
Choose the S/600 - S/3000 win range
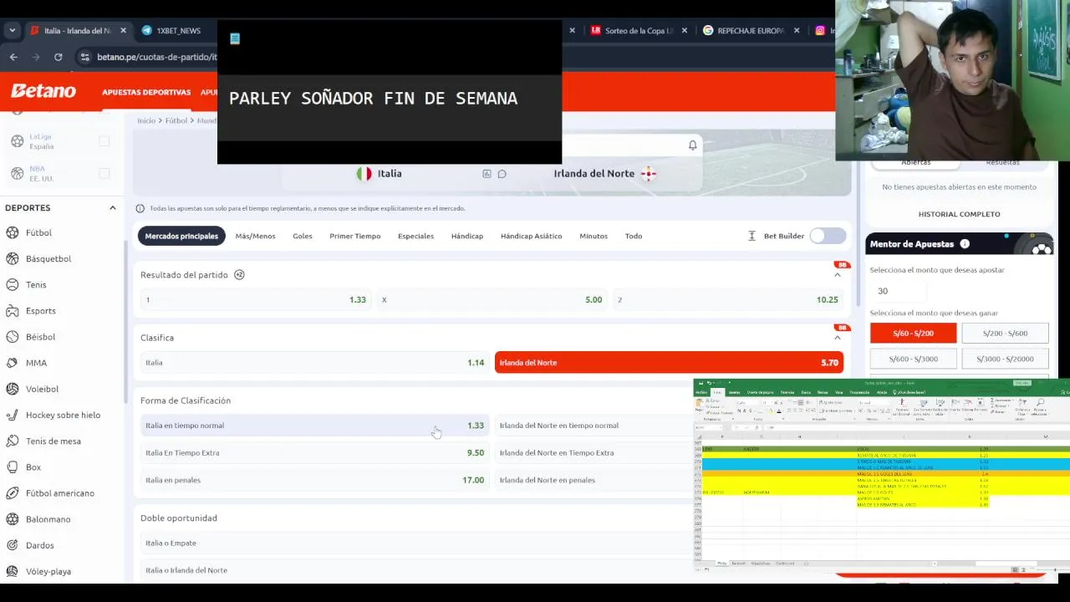click(913, 359)
